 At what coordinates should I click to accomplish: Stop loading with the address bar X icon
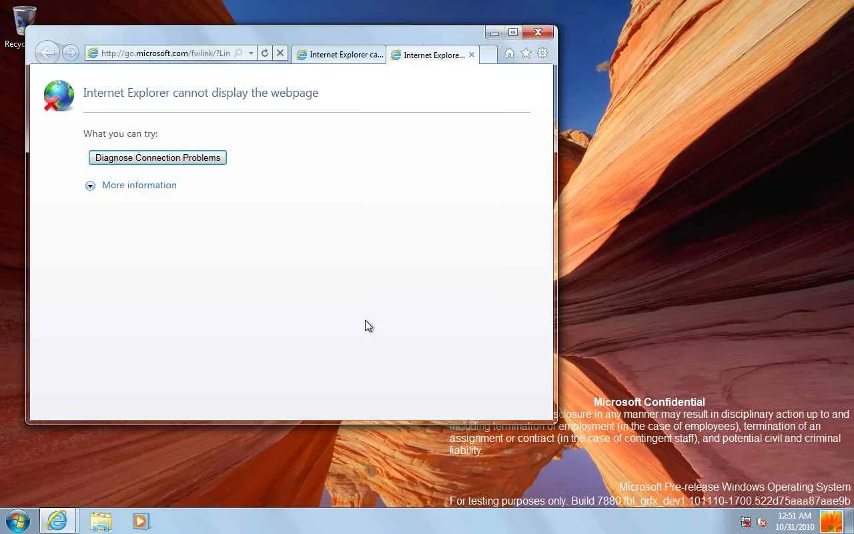280,53
